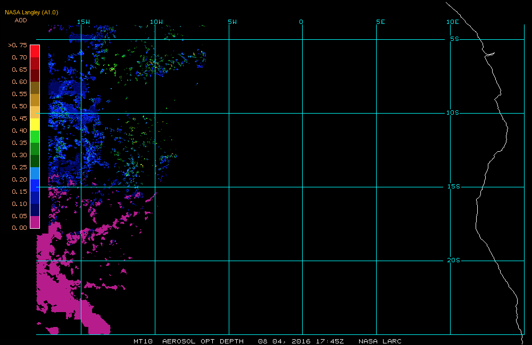Image resolution: width=532 pixels, height=345 pixels.
Task: Click the '15S' latitude label
Action: pos(454,186)
